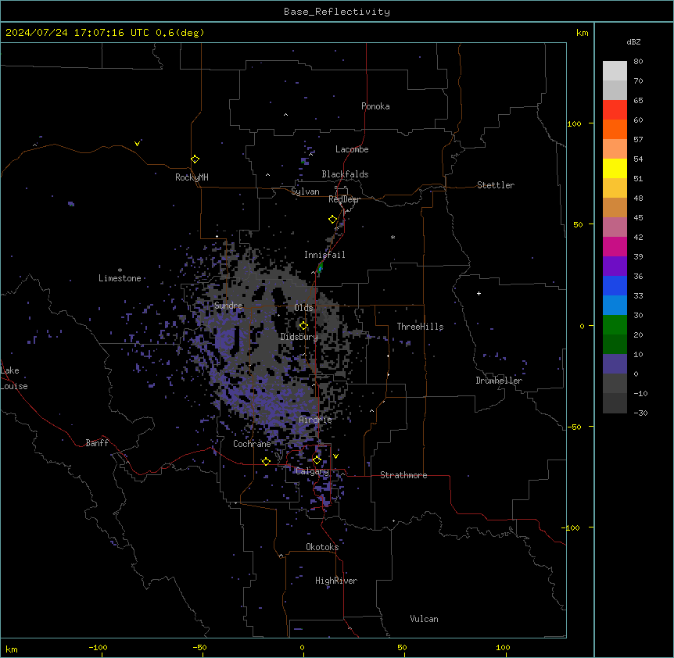Click the ThreeHills label

click(420, 327)
